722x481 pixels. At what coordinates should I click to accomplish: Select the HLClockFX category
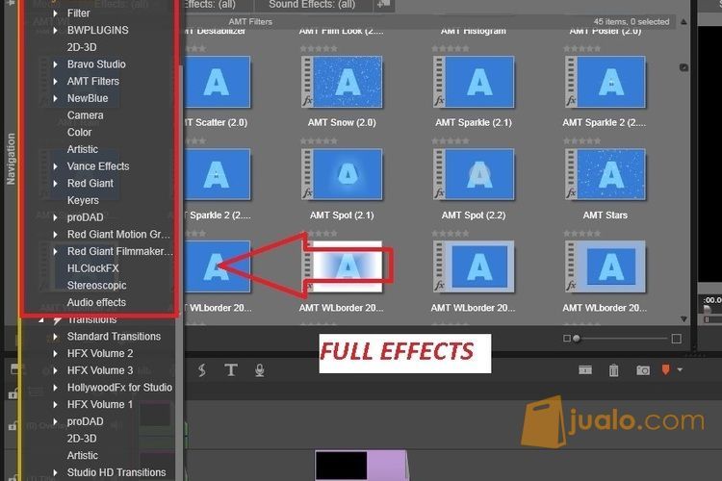coord(93,268)
